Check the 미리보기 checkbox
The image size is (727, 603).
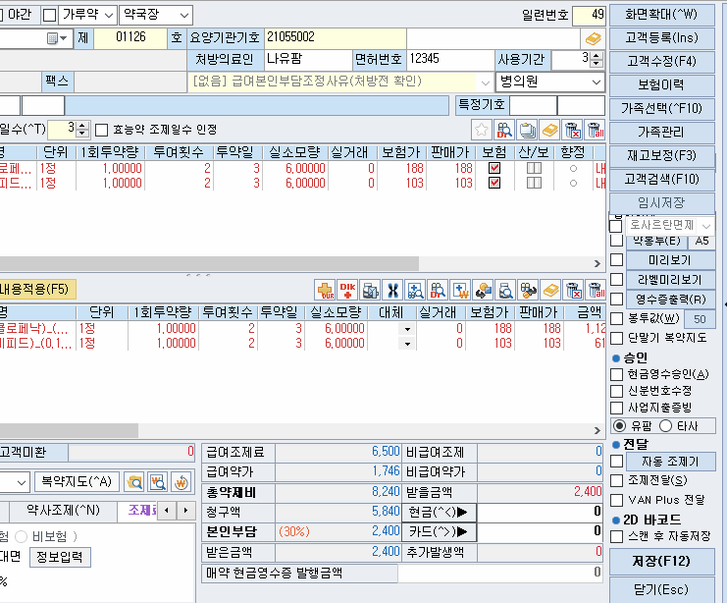(617, 260)
